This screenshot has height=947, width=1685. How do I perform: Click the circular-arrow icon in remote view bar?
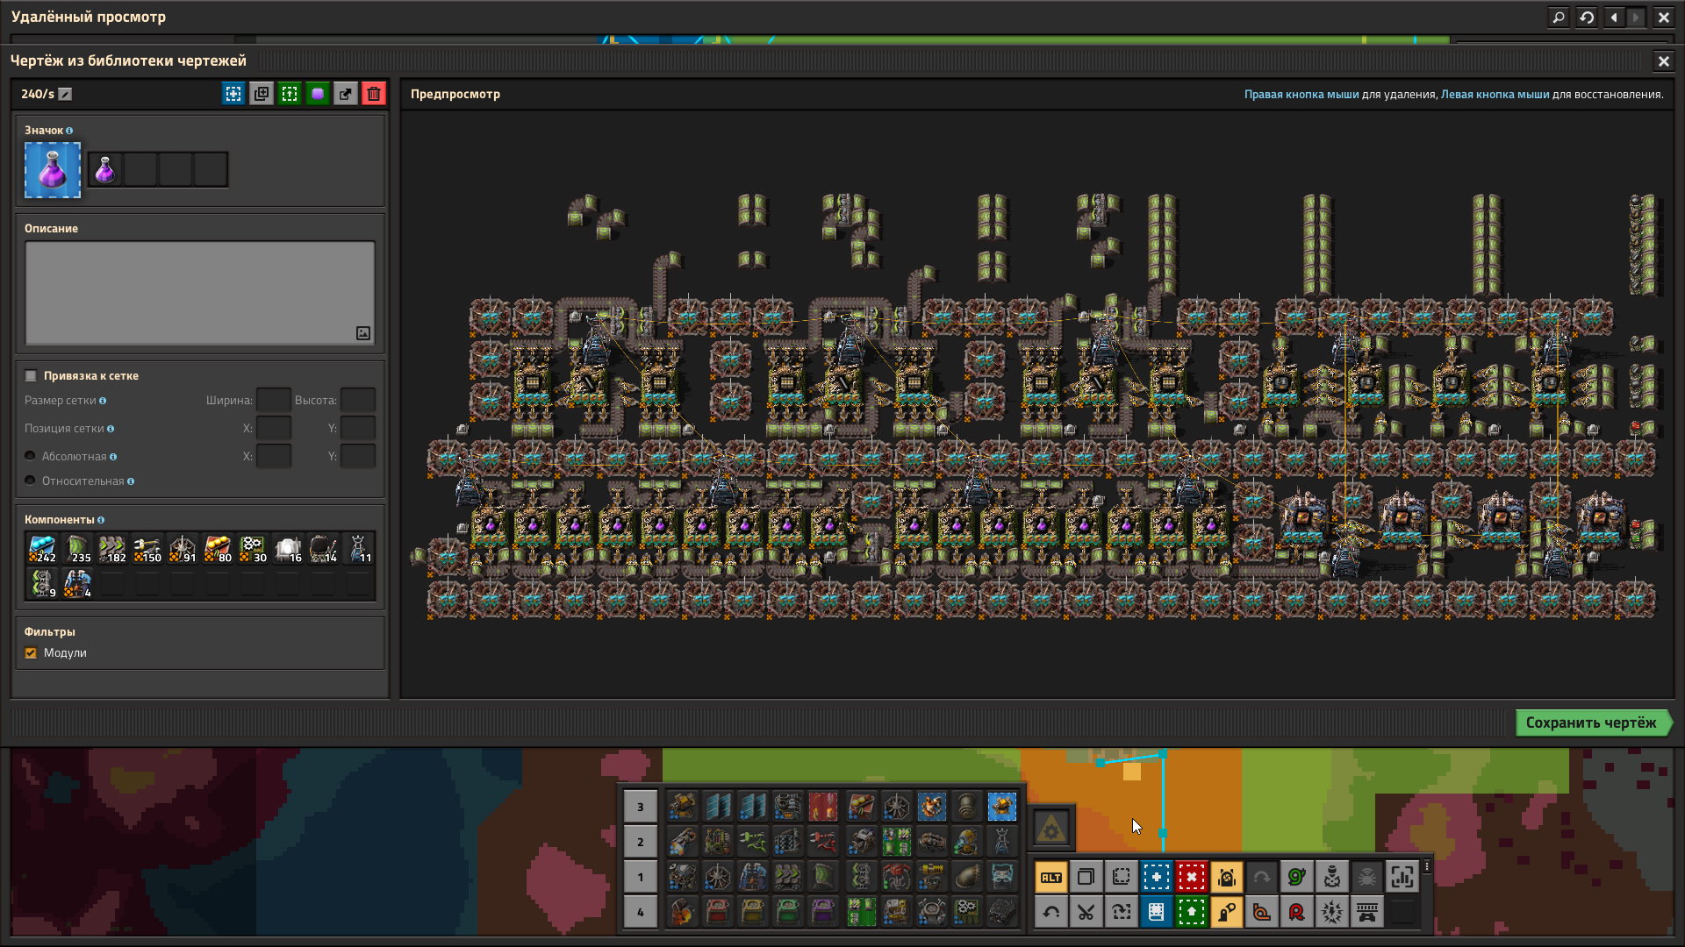pyautogui.click(x=1587, y=17)
